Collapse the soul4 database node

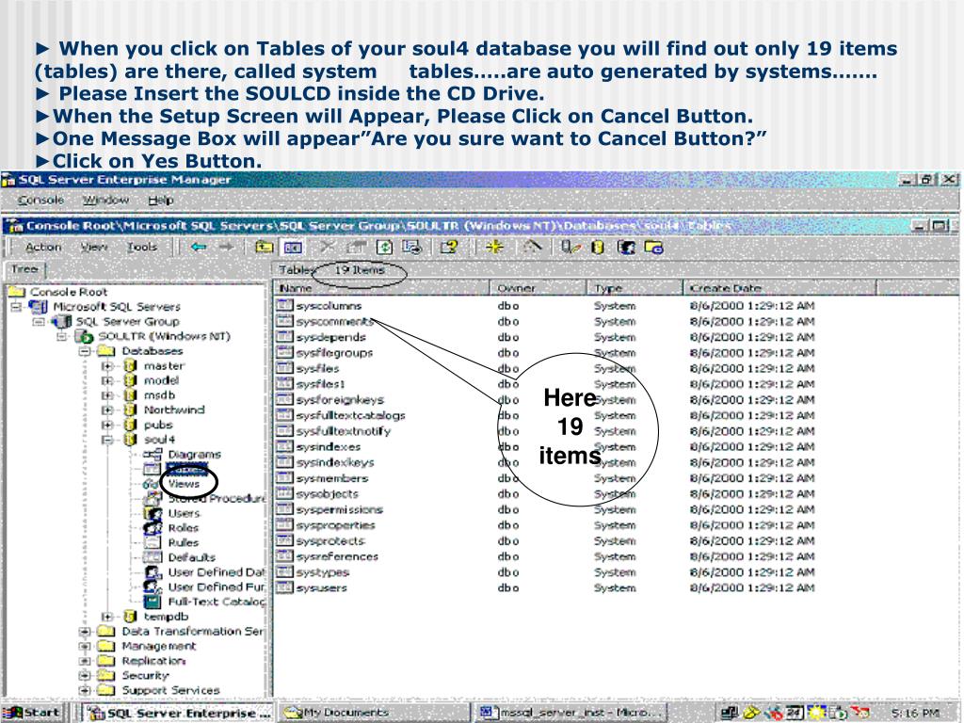[x=107, y=440]
